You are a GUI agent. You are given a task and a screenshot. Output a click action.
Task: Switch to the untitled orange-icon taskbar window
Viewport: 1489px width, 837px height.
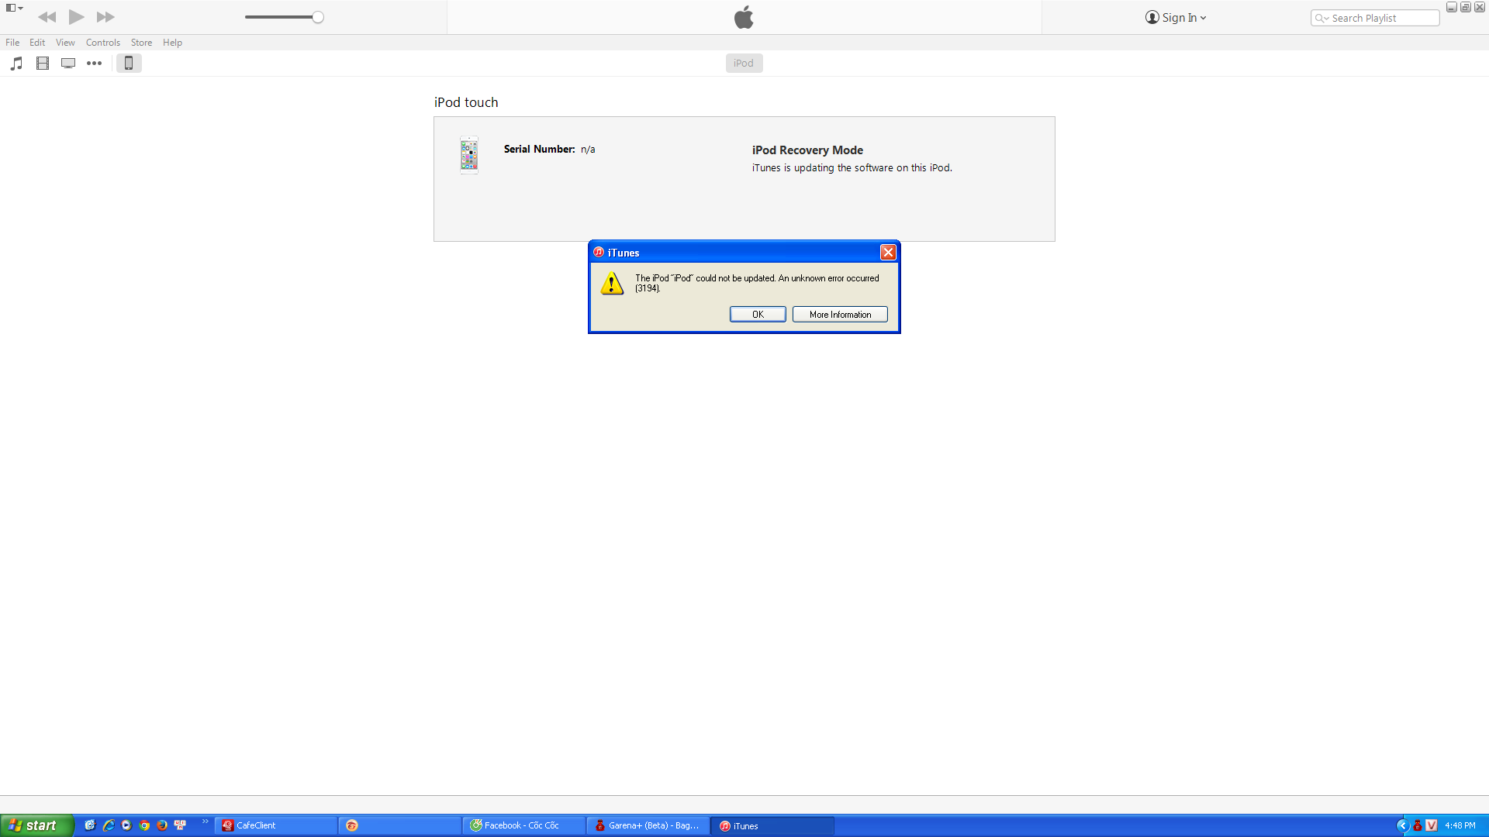tap(400, 825)
